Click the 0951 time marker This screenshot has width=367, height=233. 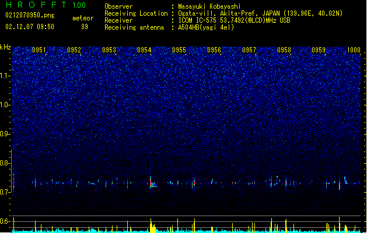(x=39, y=50)
